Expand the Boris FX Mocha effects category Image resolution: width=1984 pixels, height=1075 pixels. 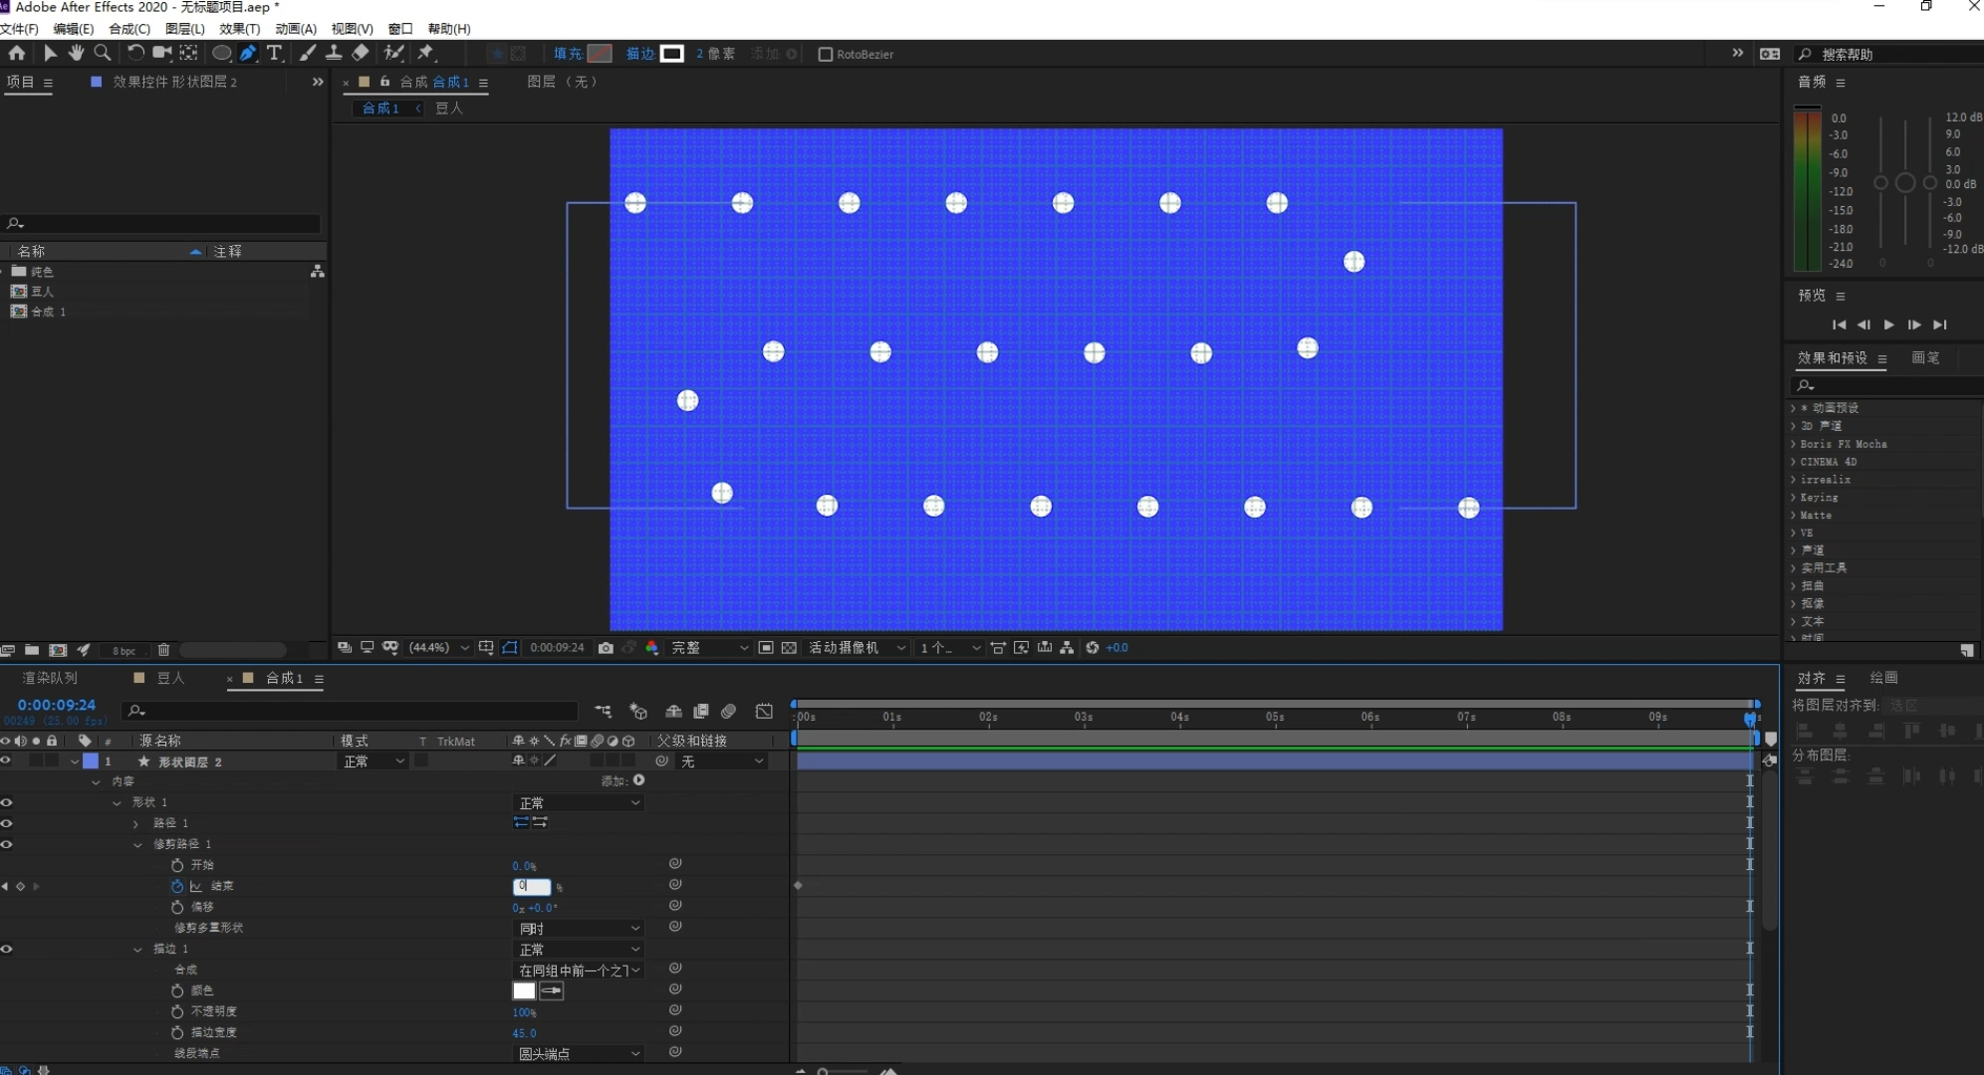point(1794,444)
